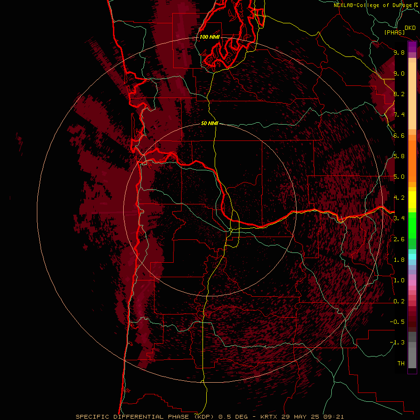
Task: Click the 1.8 value on the color scale
Action: pyautogui.click(x=399, y=260)
